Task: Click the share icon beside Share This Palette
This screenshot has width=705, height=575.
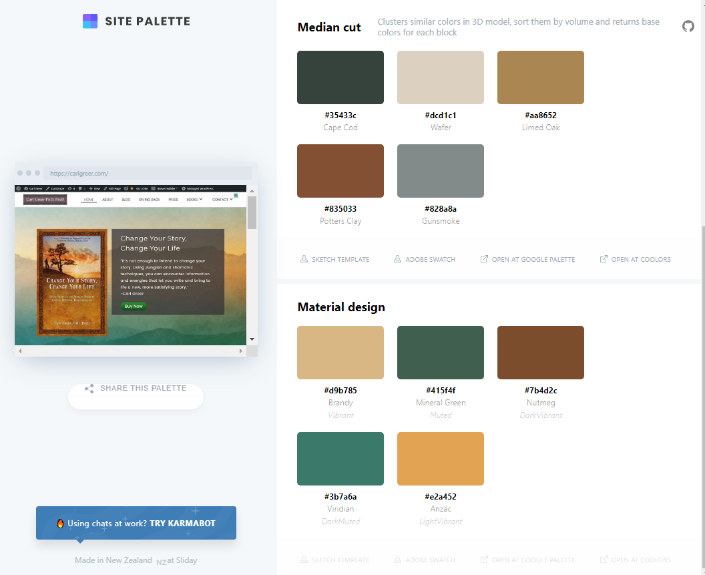Action: (x=89, y=388)
